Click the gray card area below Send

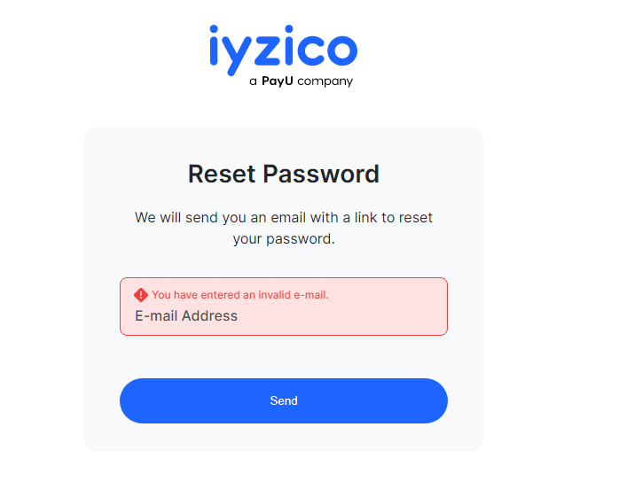pyautogui.click(x=284, y=438)
